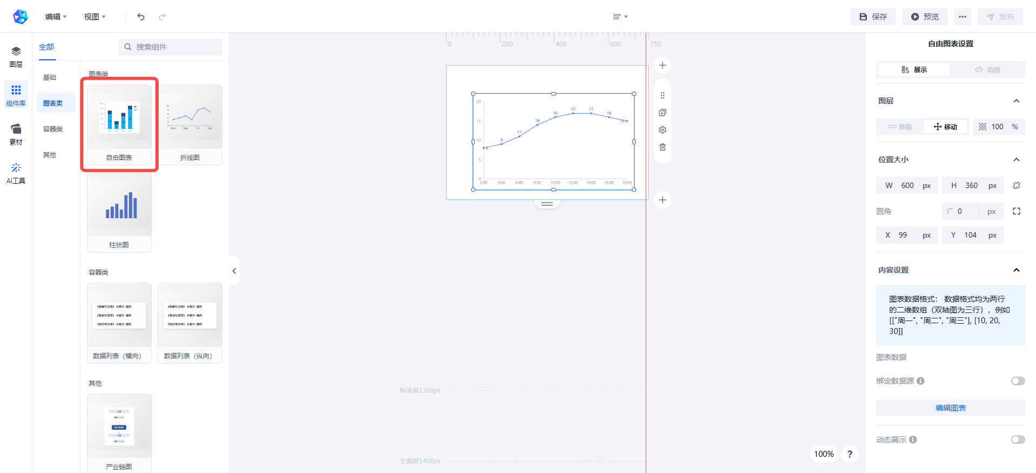This screenshot has height=473, width=1036.
Task: Click the undo arrow icon
Action: (141, 17)
